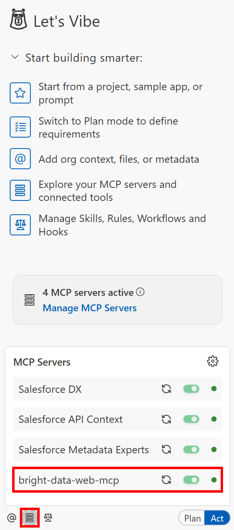Select the bright-data-web-mcp row name

pyautogui.click(x=69, y=480)
